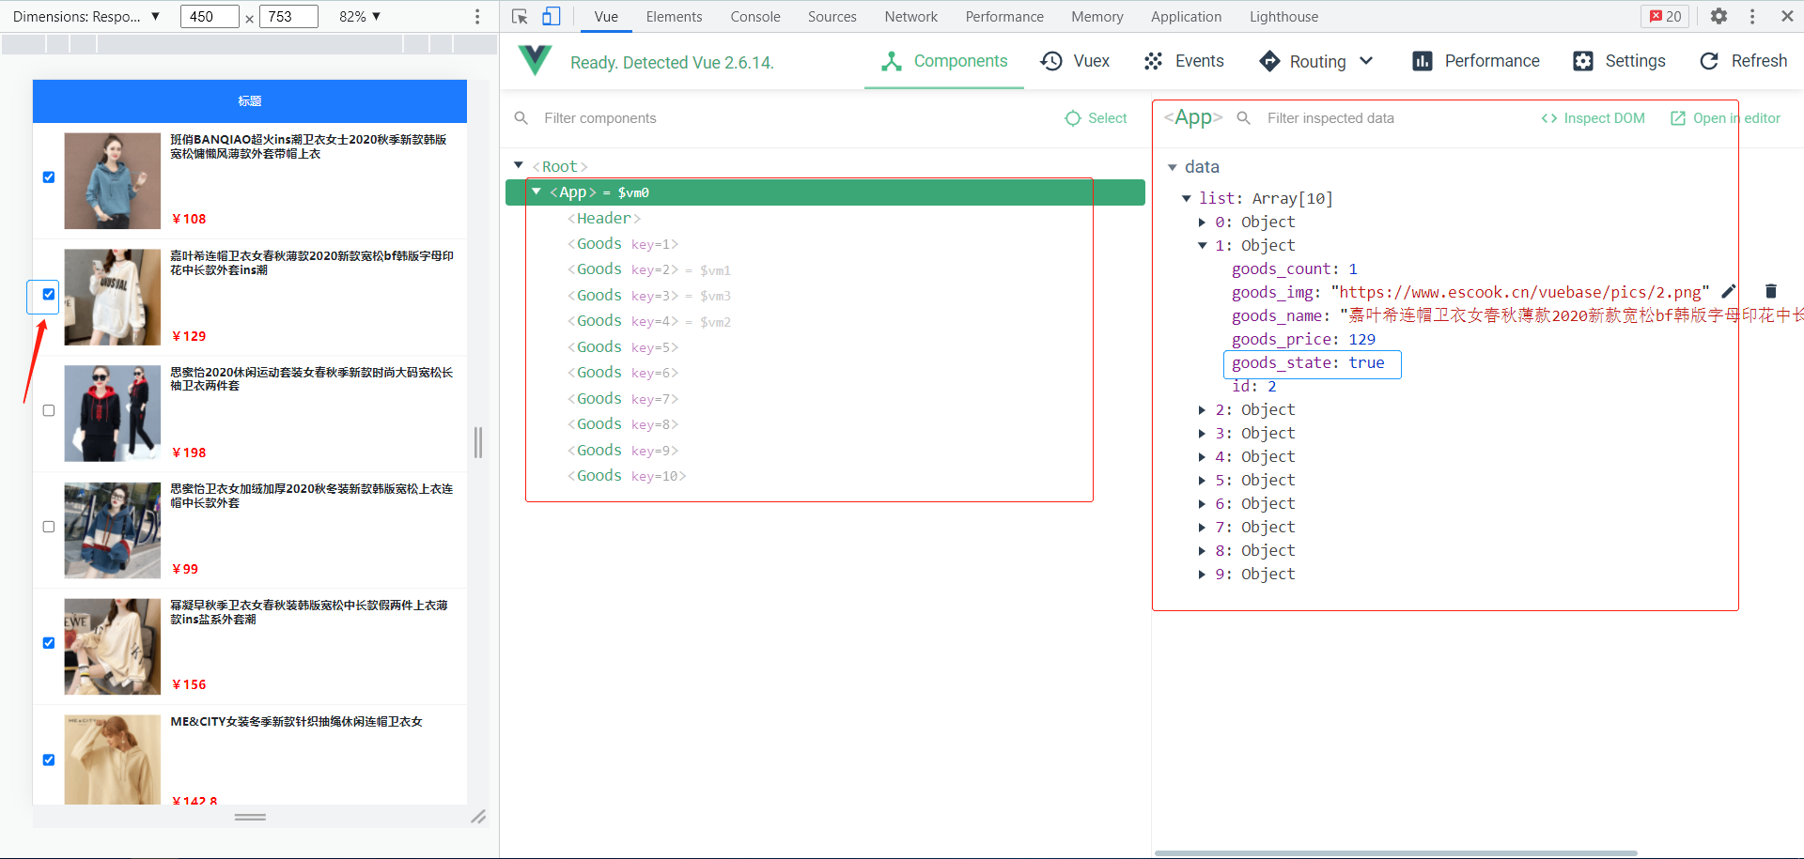Open DevTools more options menu

1752,16
